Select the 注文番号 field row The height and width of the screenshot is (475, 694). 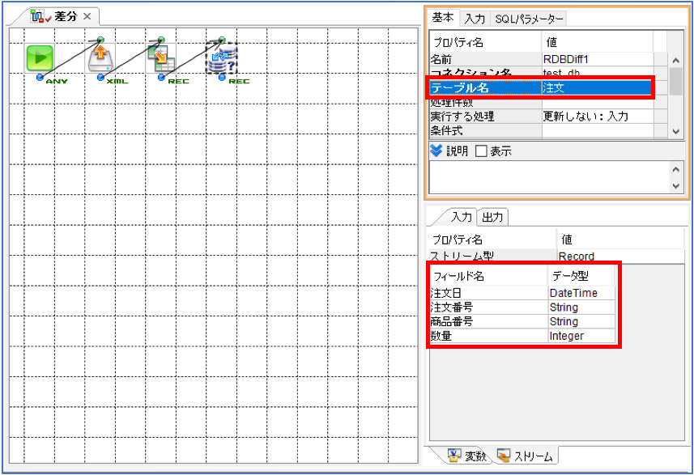(522, 307)
